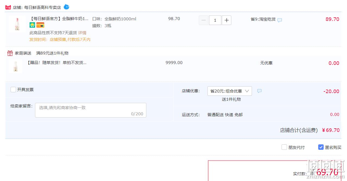Open the comment icon beside 省9:淘宝吃货

pos(280,20)
